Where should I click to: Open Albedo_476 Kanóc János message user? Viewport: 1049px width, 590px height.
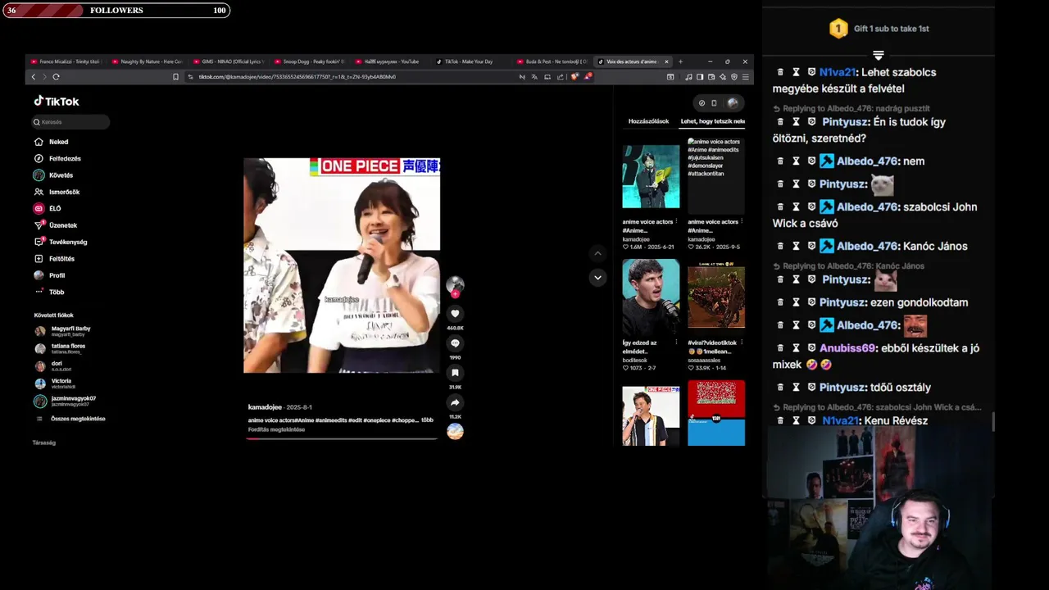click(868, 246)
